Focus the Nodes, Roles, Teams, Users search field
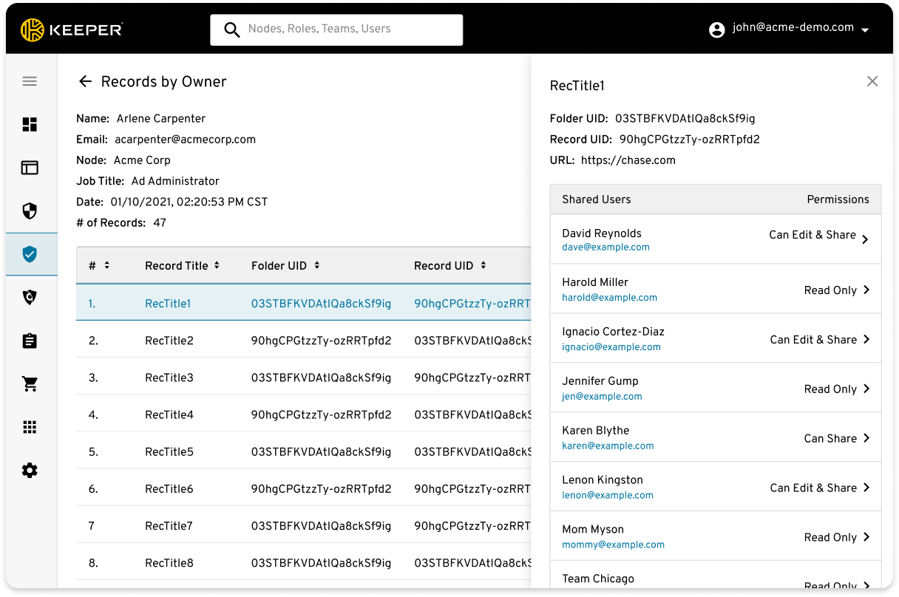This screenshot has width=899, height=597. tap(336, 30)
